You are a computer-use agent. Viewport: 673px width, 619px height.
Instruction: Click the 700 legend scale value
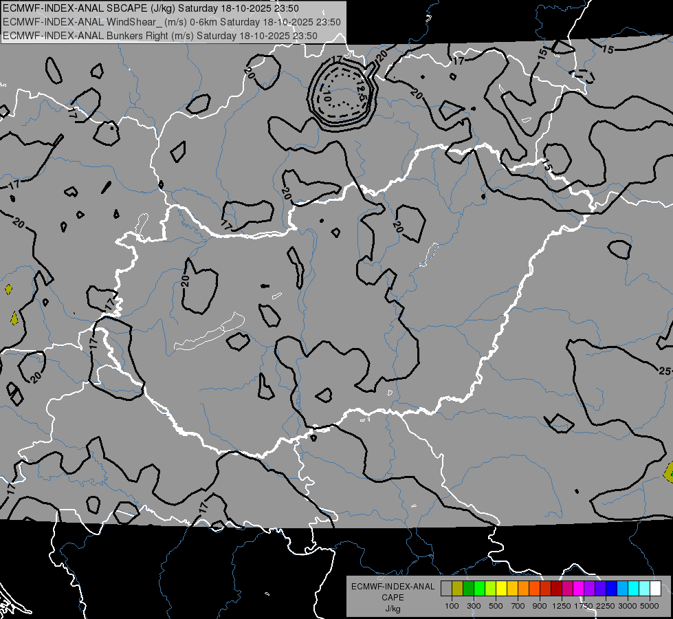point(518,606)
